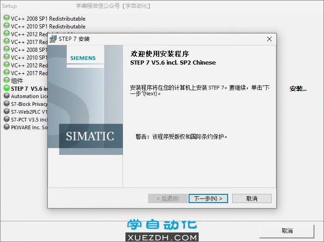Click the grey status icon beside Automation Lic
Viewport: 324px width, 242px height.
click(6, 95)
